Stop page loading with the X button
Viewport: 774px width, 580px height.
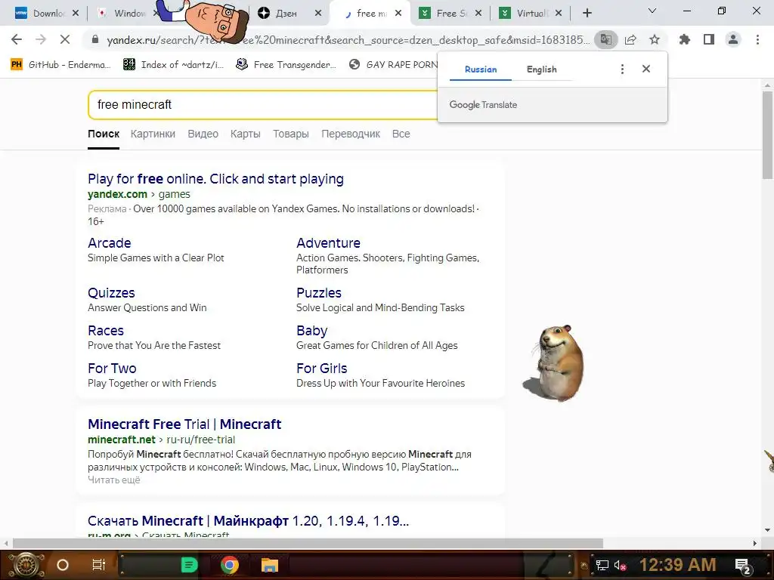tap(65, 39)
